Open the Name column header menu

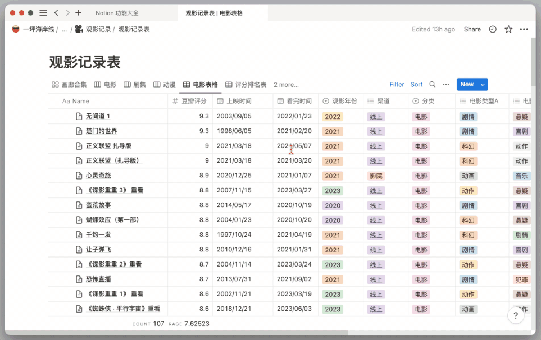point(108,101)
